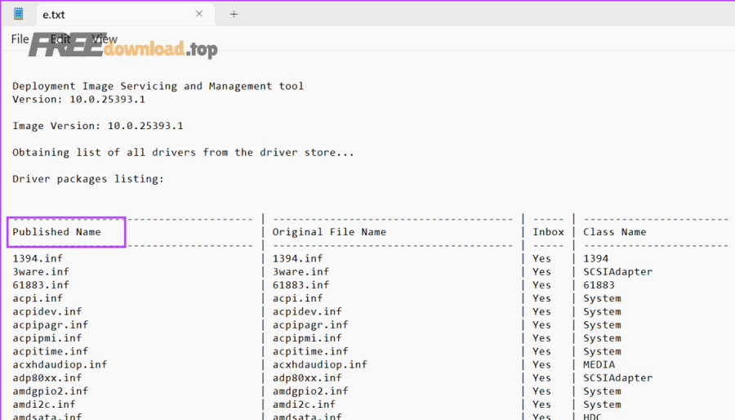
Task: Add a new tab with the plus button
Action: click(234, 15)
